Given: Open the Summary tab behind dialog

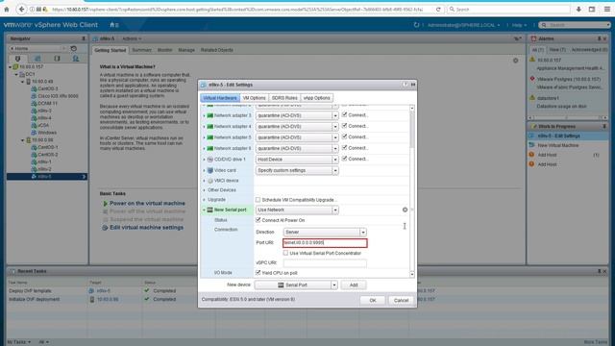Looking at the screenshot, I should (141, 50).
